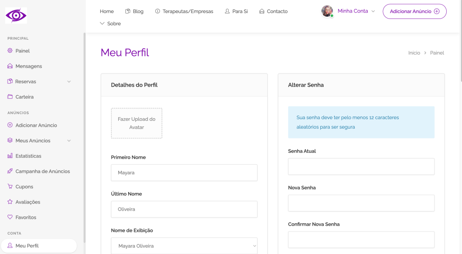
Task: Click the Campanha de Anúncios rocket icon
Action: click(x=10, y=171)
